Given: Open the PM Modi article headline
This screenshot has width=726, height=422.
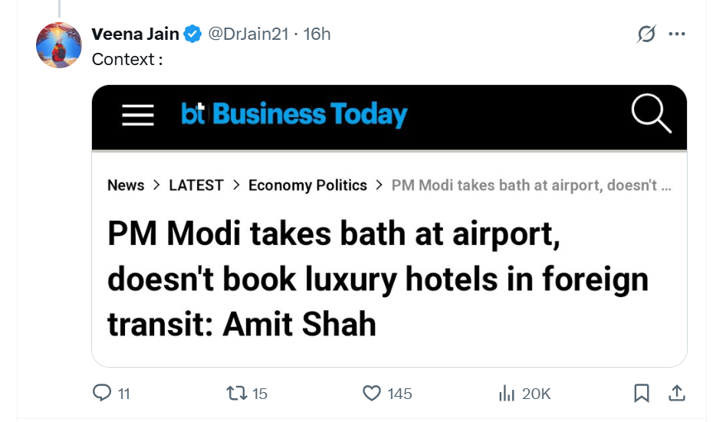Looking at the screenshot, I should tap(378, 279).
